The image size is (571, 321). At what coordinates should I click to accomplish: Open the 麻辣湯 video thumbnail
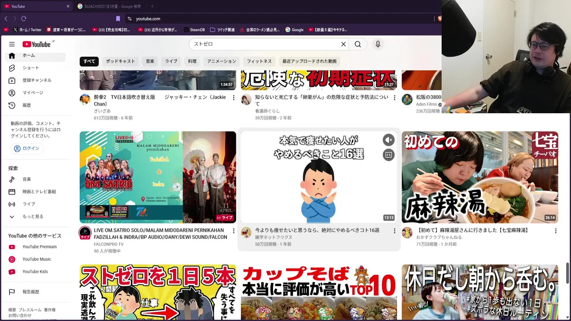pyautogui.click(x=480, y=177)
